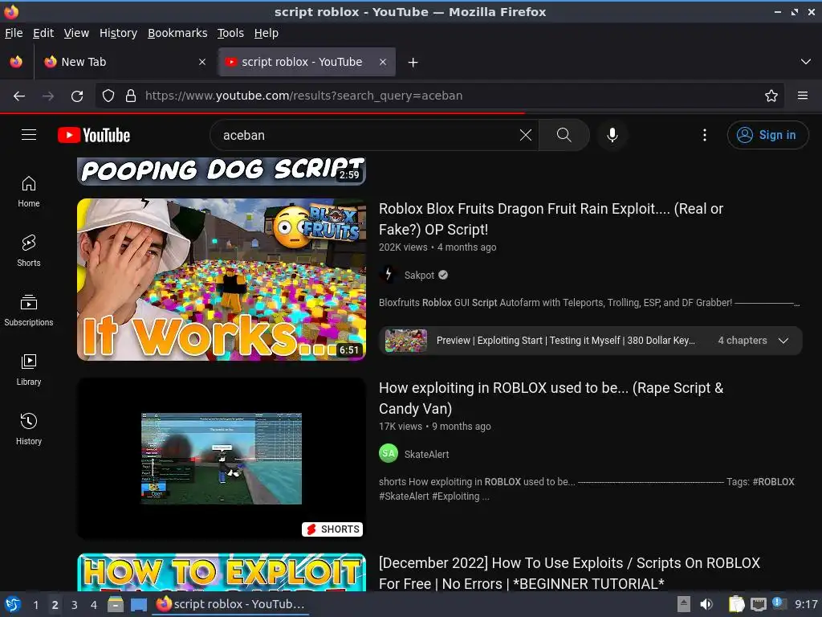Click the Sign in button
The image size is (822, 617).
pos(767,135)
